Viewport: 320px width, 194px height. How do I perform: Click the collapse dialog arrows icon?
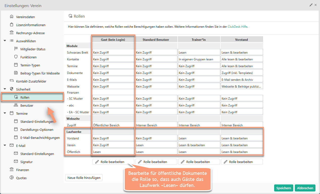(311, 5)
